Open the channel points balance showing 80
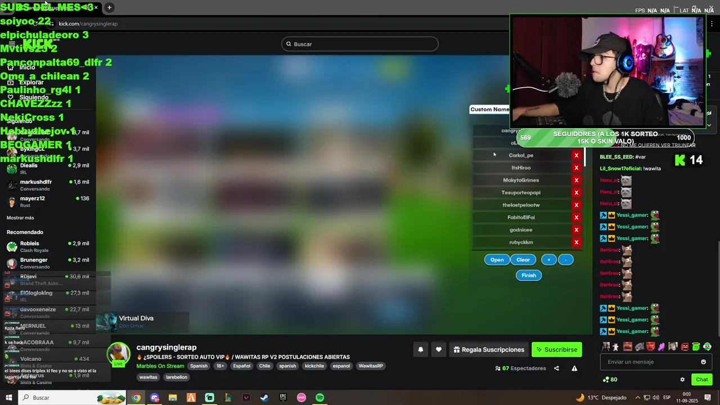This screenshot has height=405, width=720. (x=610, y=380)
